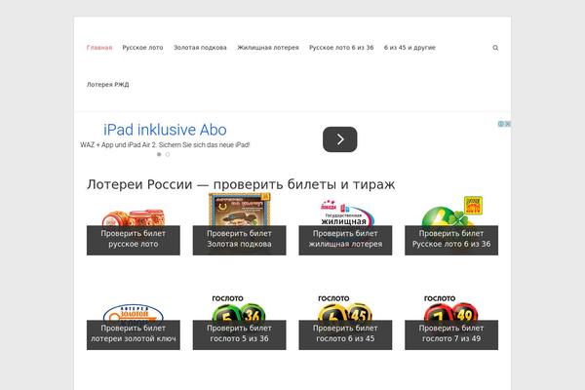
Task: Click Проверить билет гослото 7 из 49
Action: 451,334
